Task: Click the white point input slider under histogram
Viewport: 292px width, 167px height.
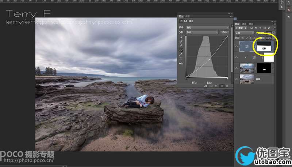Action: (x=228, y=79)
